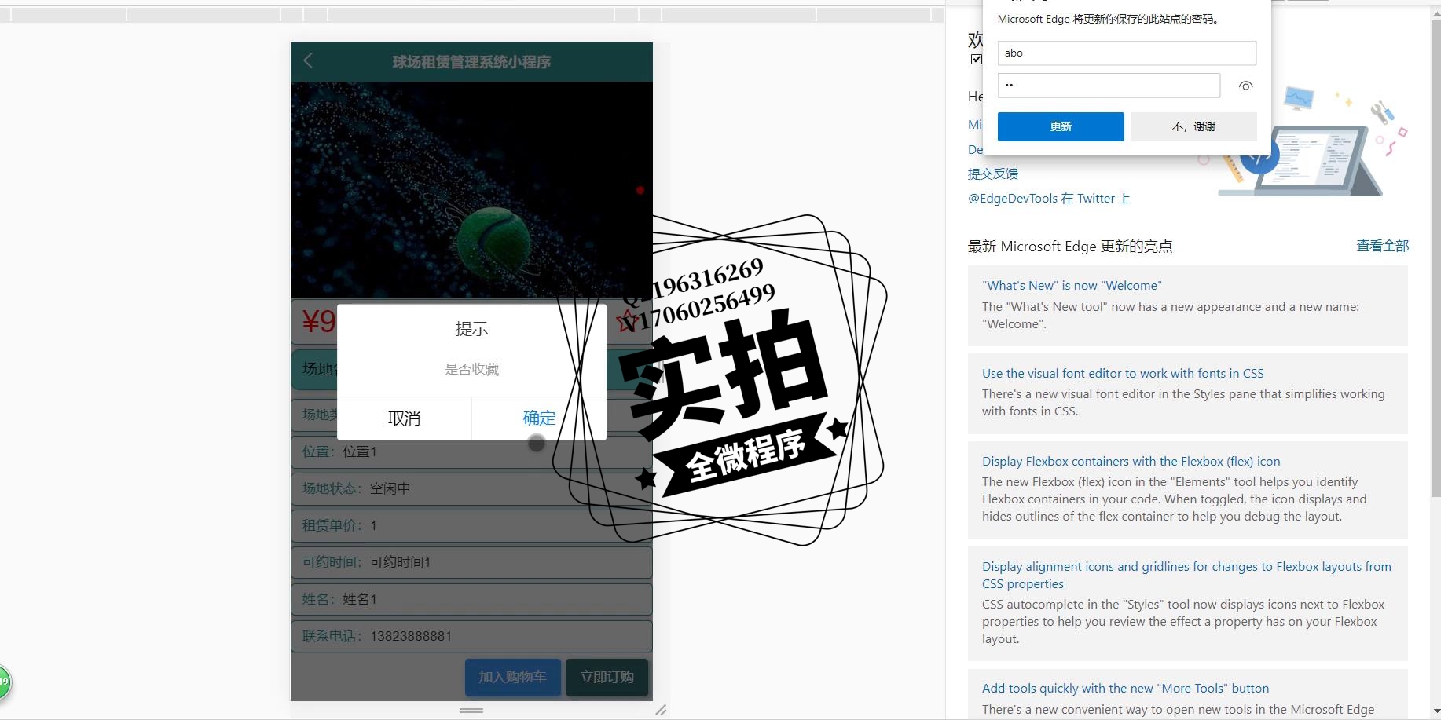
Task: Click the 姓名: 姓名1 row
Action: click(x=471, y=599)
